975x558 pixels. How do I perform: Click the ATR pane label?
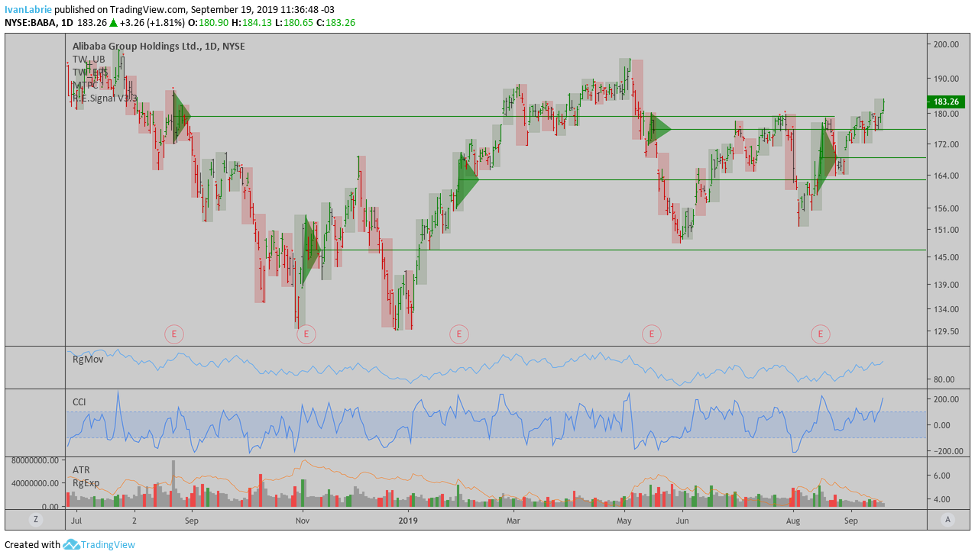[81, 470]
